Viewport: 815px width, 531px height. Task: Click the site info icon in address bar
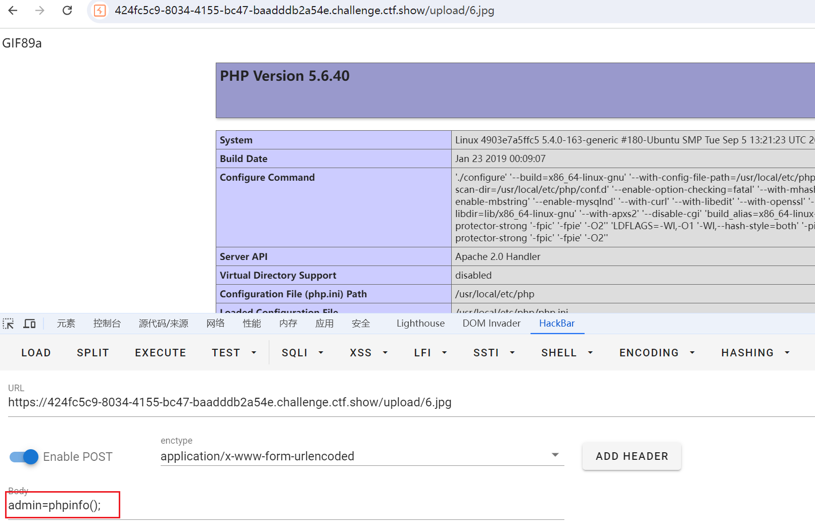[100, 11]
